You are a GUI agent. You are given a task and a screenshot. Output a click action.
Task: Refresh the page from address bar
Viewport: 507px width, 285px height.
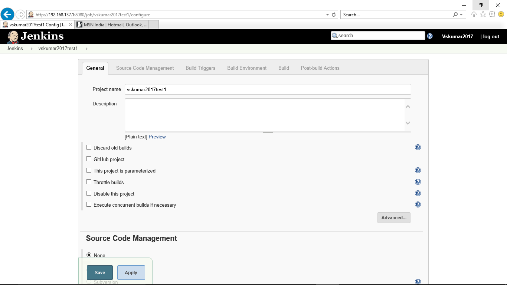tap(334, 15)
